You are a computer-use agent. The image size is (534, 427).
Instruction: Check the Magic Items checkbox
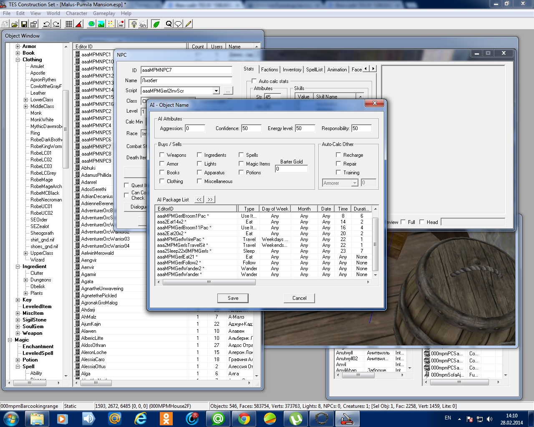point(241,163)
